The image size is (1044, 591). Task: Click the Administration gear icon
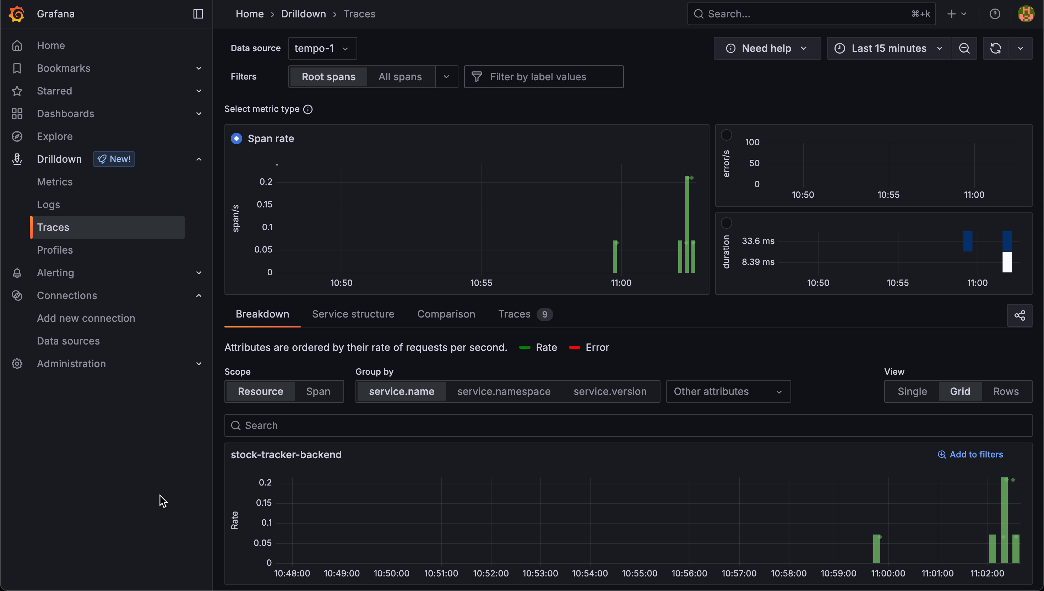click(17, 364)
